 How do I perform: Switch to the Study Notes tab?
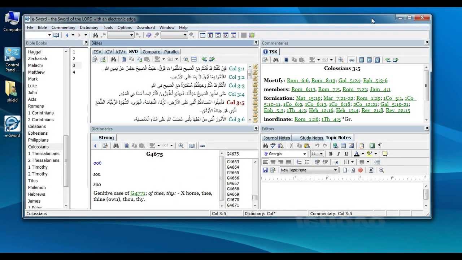click(x=311, y=138)
